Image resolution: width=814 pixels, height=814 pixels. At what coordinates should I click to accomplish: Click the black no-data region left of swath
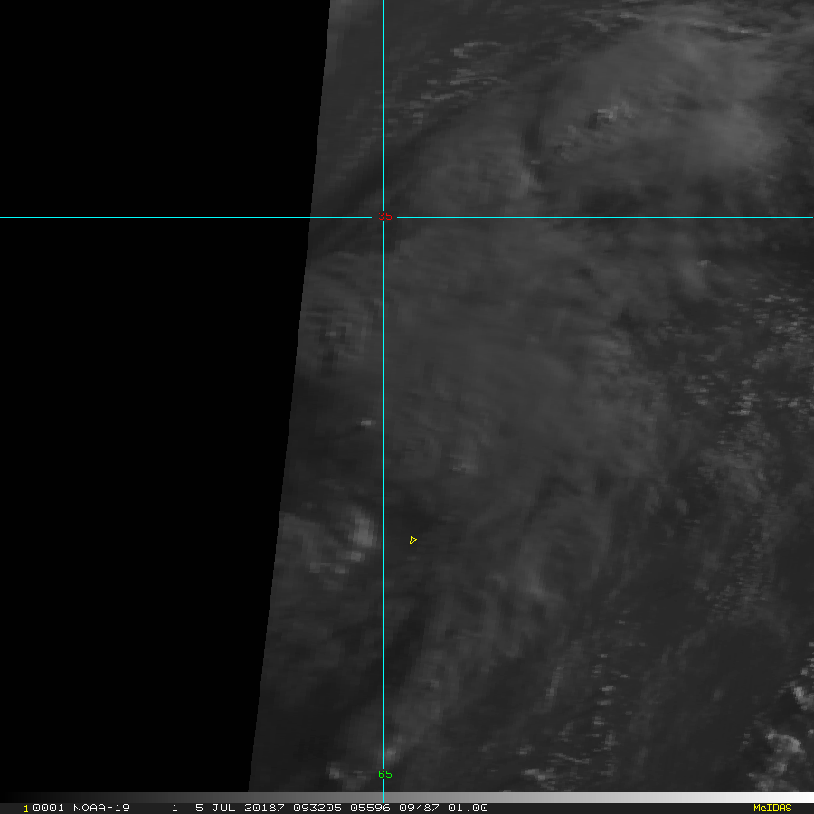pyautogui.click(x=136, y=407)
